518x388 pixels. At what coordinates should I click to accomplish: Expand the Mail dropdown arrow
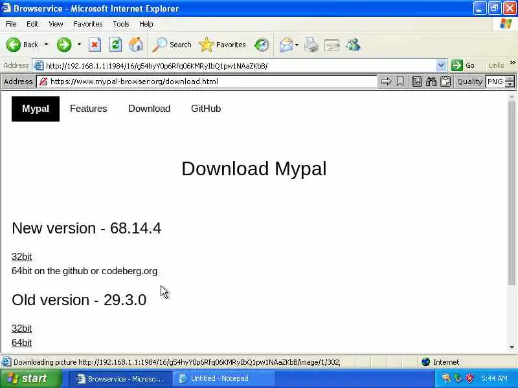(297, 45)
